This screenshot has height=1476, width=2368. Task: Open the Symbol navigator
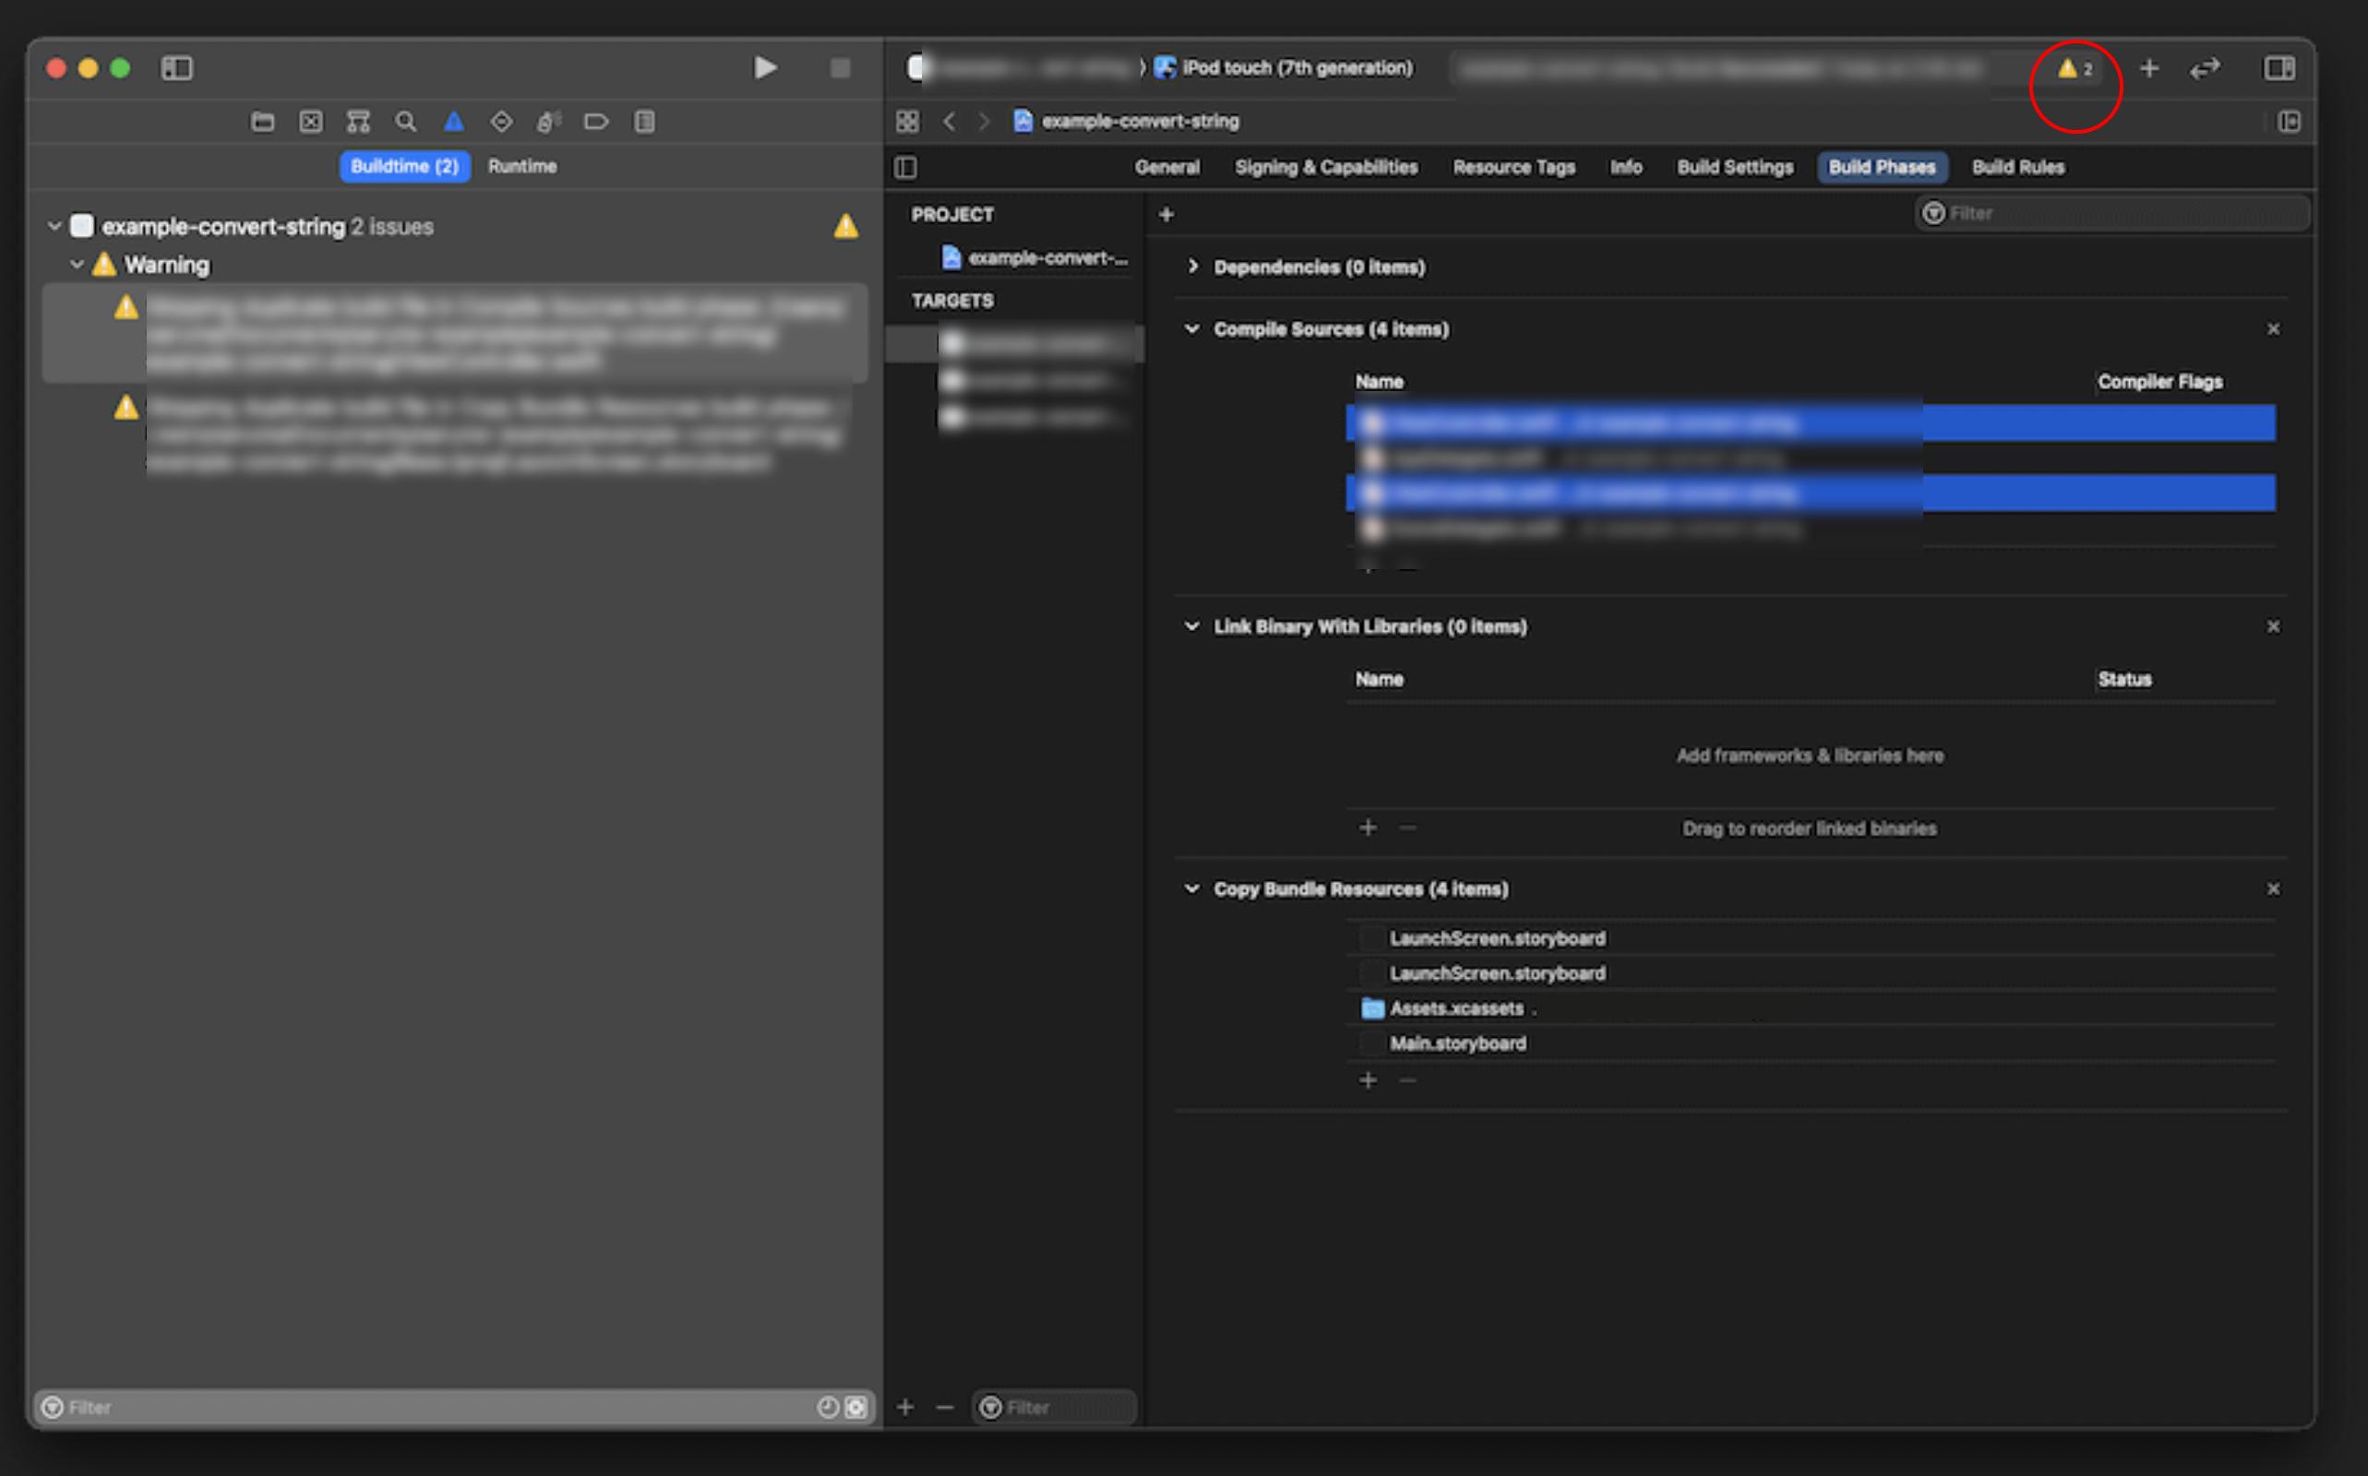pos(358,122)
